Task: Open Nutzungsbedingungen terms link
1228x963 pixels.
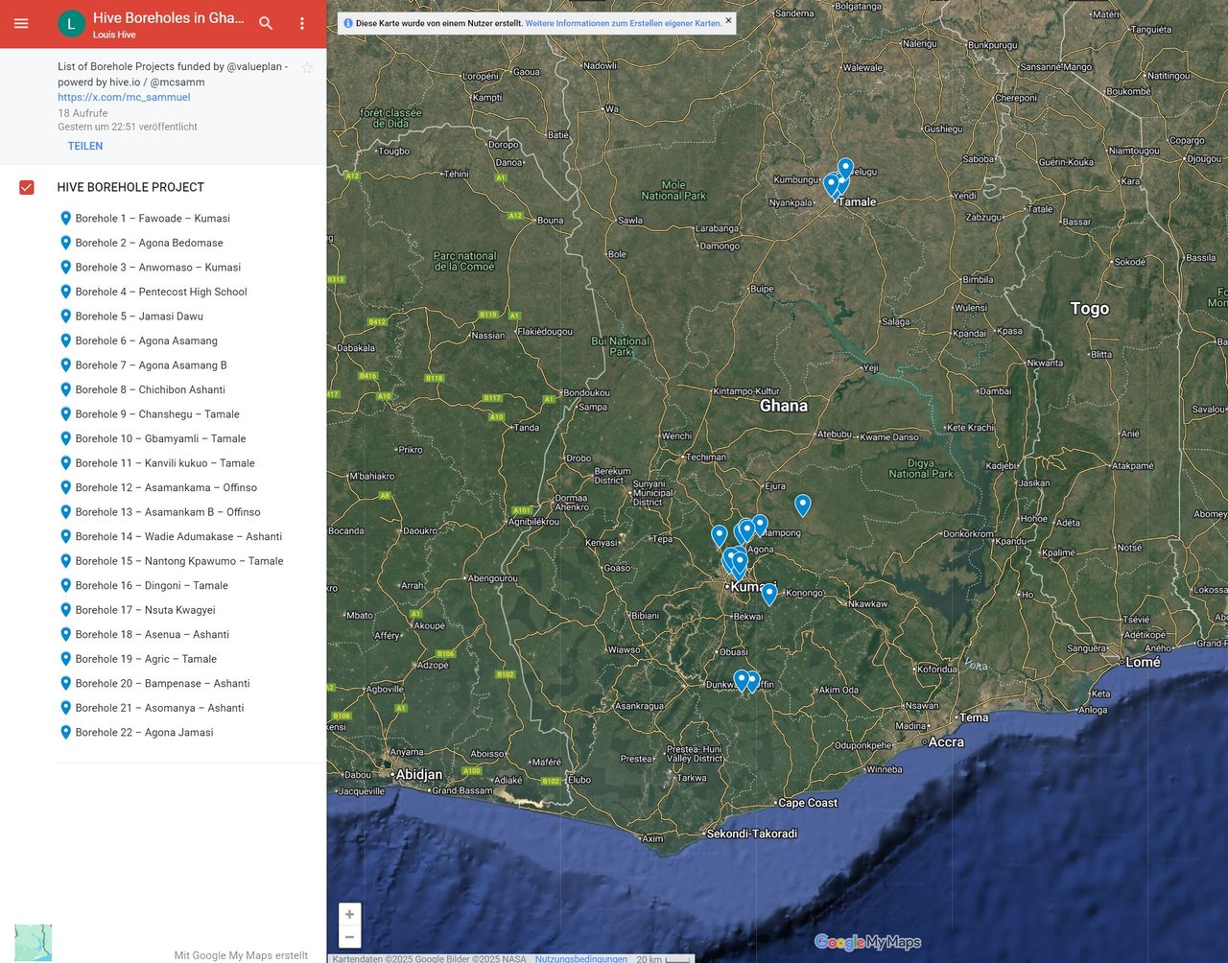Action: (581, 958)
